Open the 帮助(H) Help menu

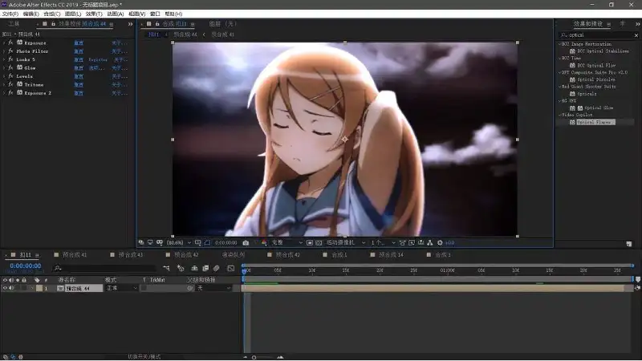[173, 14]
